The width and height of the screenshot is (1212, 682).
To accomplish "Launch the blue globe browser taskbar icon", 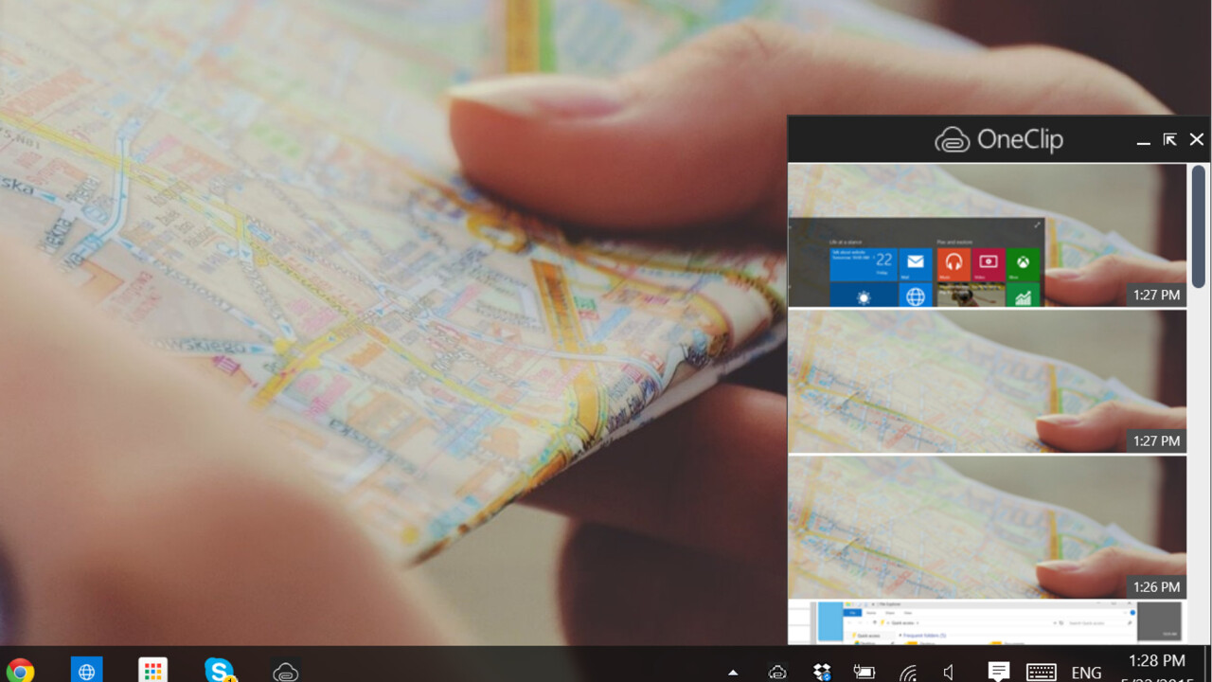I will coord(86,671).
